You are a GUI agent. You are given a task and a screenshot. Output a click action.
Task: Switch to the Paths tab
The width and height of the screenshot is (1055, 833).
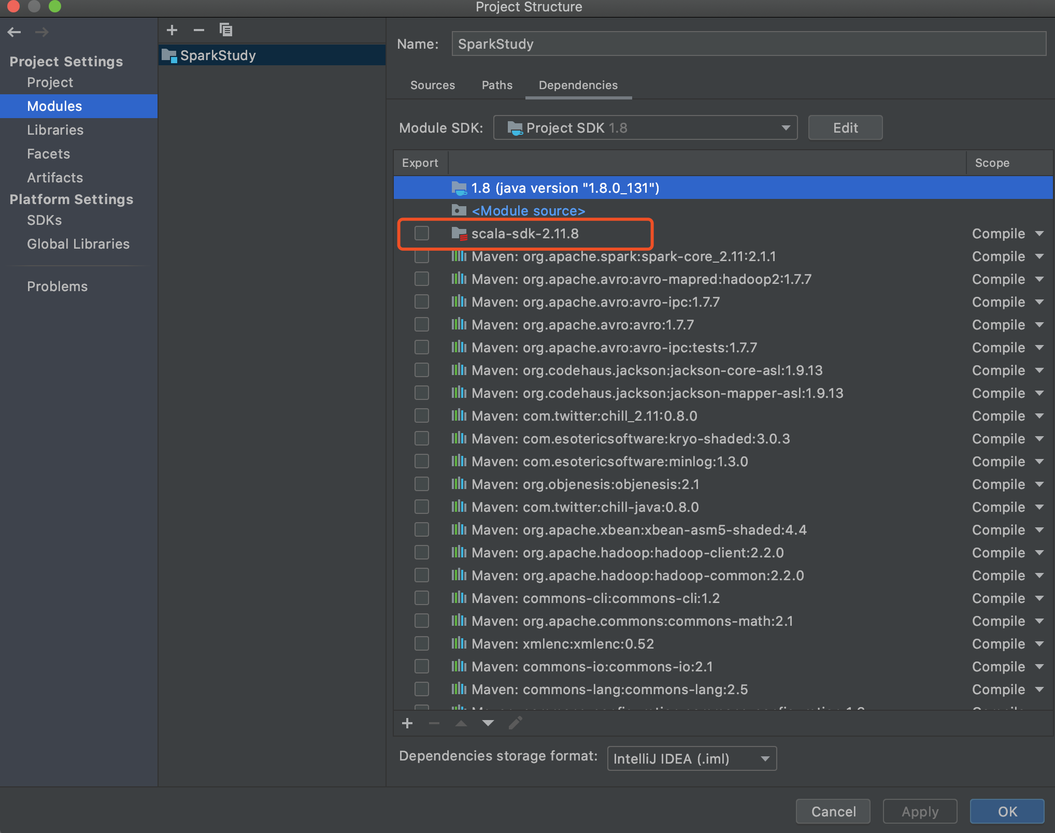click(496, 85)
